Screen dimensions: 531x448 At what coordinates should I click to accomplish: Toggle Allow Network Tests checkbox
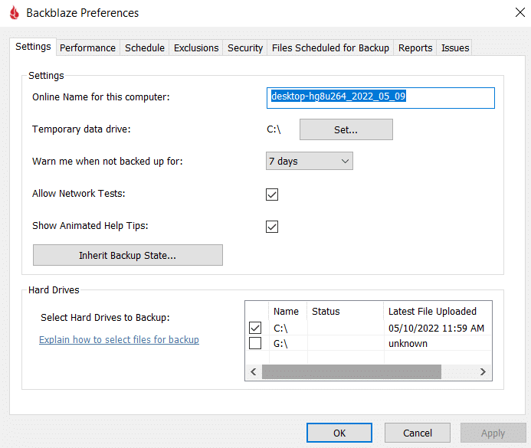(x=272, y=195)
